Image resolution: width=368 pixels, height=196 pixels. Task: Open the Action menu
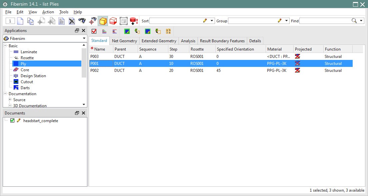click(x=48, y=12)
